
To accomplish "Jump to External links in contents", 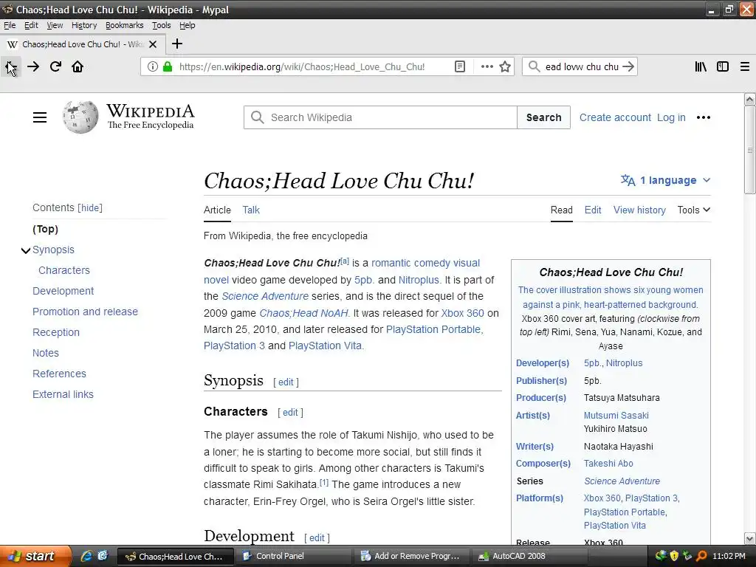I will tap(63, 394).
